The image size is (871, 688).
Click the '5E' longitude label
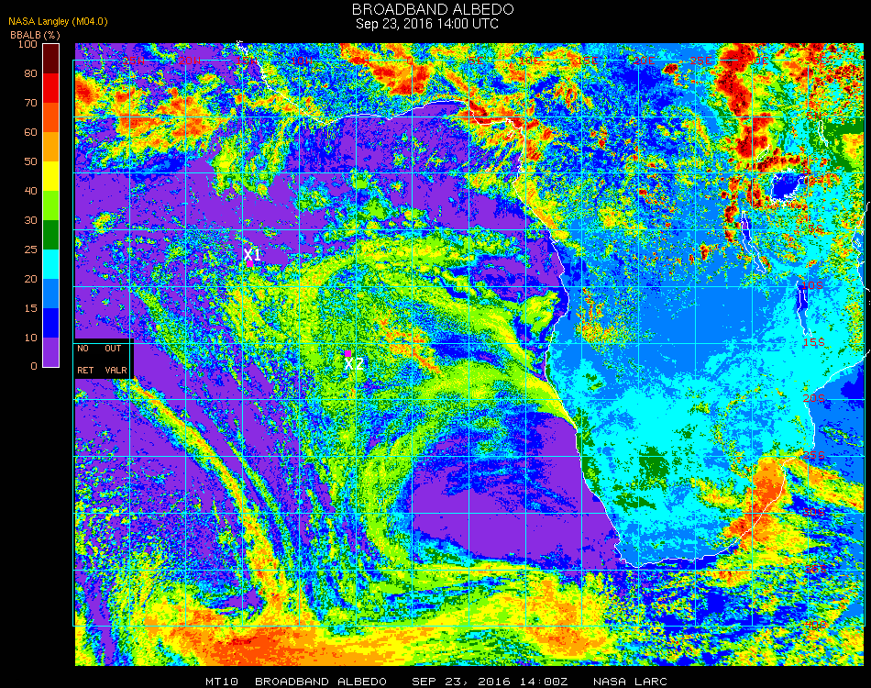pos(476,61)
